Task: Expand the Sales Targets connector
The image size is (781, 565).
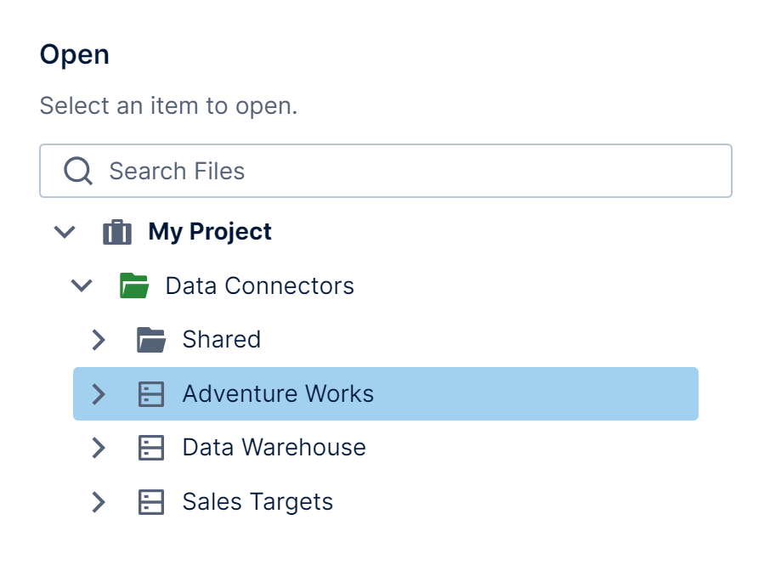Action: pos(99,502)
